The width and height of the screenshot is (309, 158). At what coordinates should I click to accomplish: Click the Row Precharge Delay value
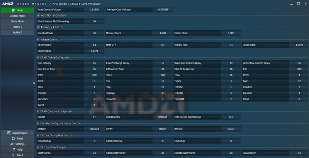(163, 63)
